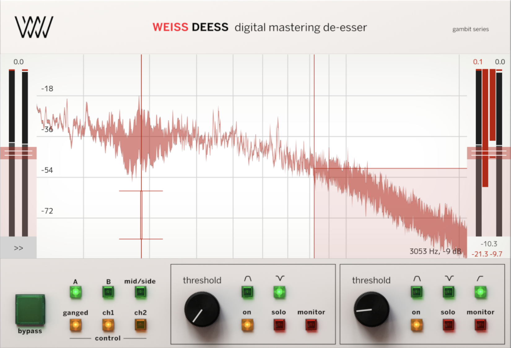
Task: Toggle ganged control button
Action: [x=76, y=325]
